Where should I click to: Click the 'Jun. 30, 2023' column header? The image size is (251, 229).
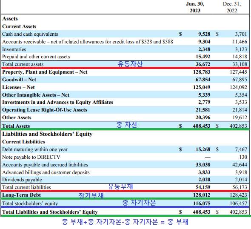[195, 7]
